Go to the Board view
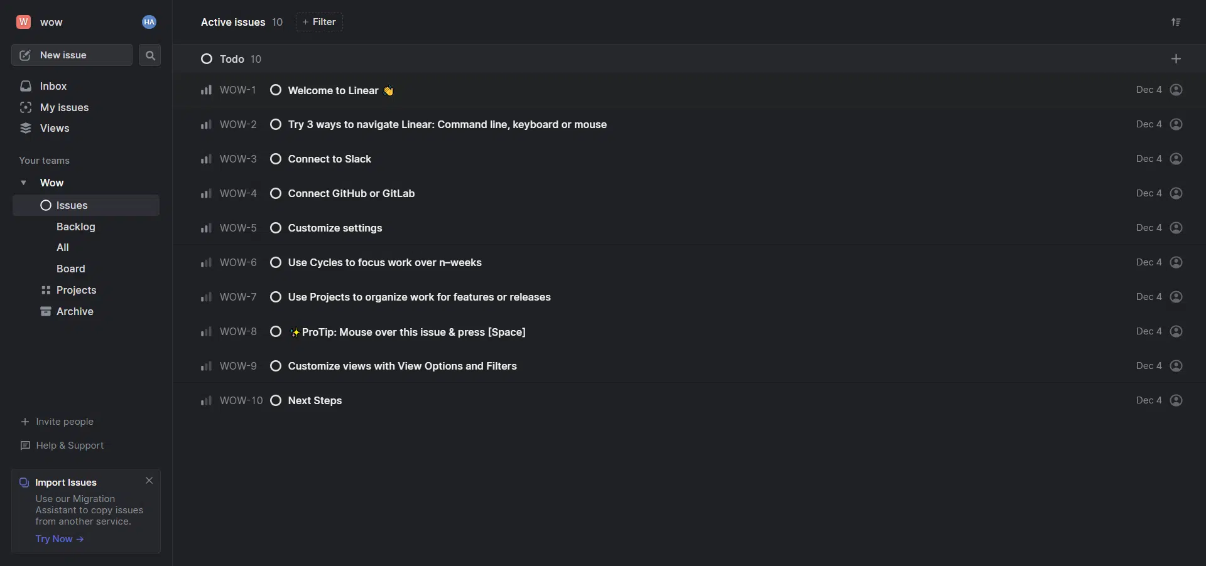Viewport: 1206px width, 566px height. click(x=70, y=269)
